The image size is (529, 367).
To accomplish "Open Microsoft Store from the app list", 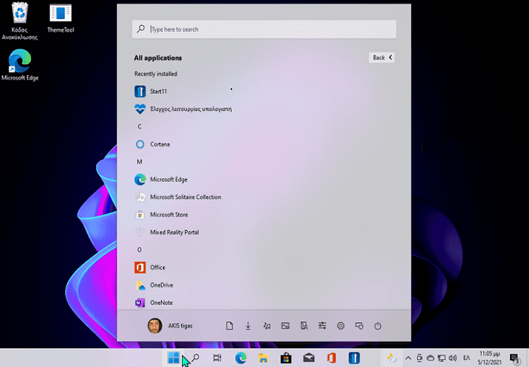I will point(162,215).
